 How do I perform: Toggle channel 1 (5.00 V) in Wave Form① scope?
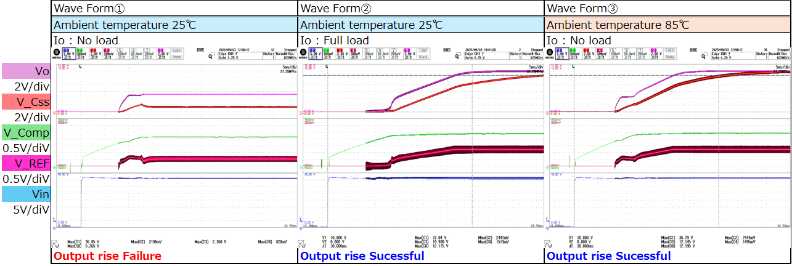pos(69,54)
